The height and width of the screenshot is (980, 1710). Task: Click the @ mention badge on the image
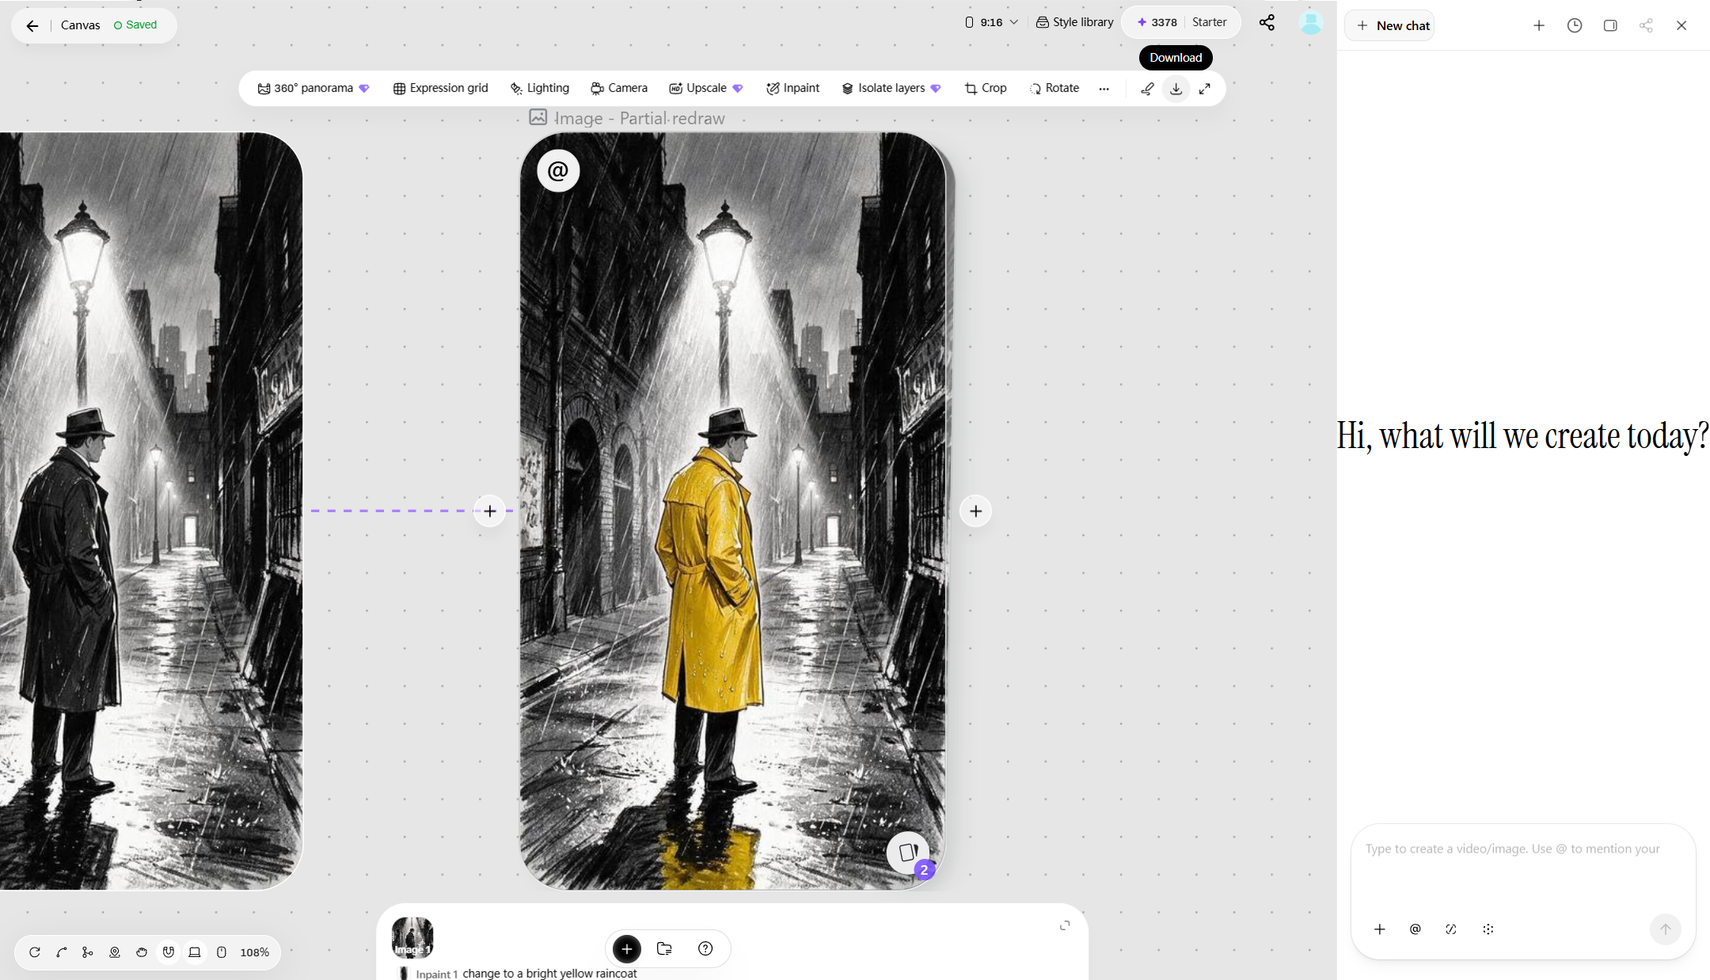point(558,171)
